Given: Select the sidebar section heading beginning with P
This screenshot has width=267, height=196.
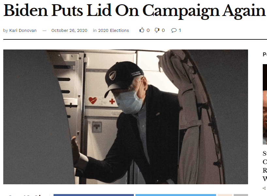Looking at the screenshot, I should tap(265, 54).
